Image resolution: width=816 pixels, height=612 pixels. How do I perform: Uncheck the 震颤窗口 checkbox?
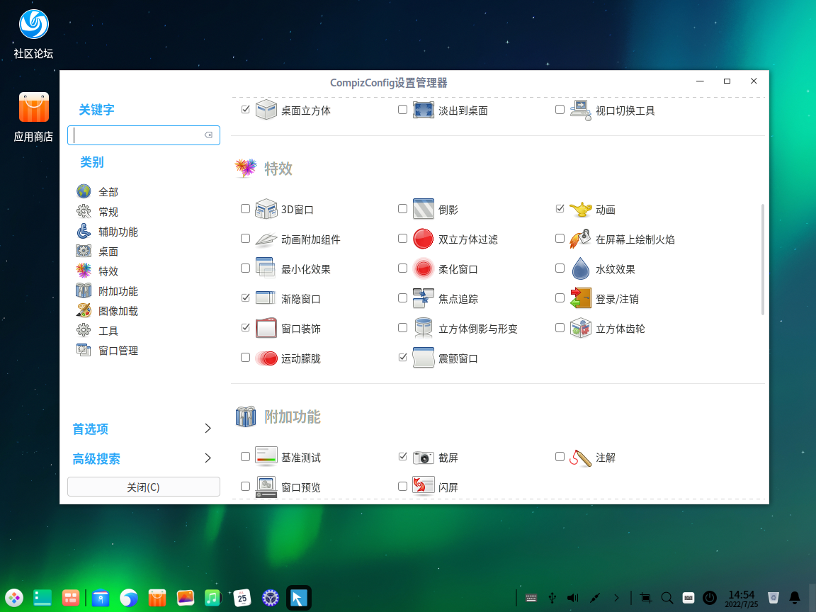(x=402, y=358)
